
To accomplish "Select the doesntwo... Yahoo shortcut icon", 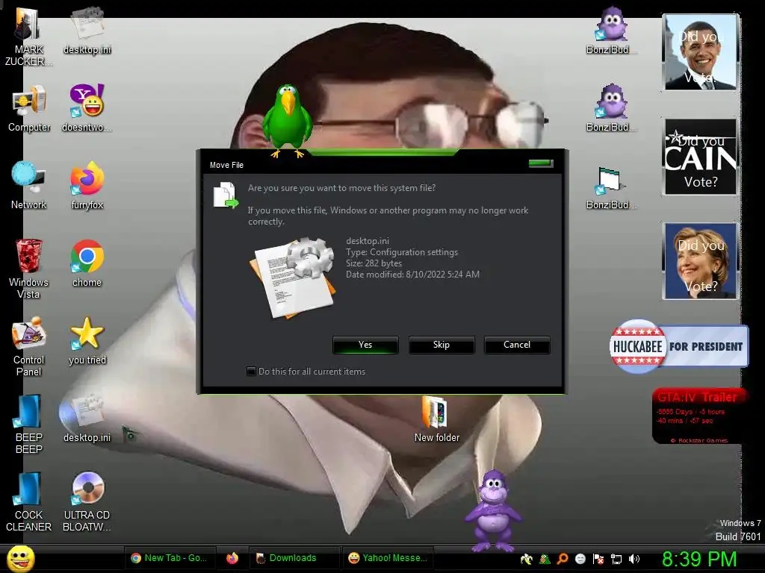I will pos(87,108).
